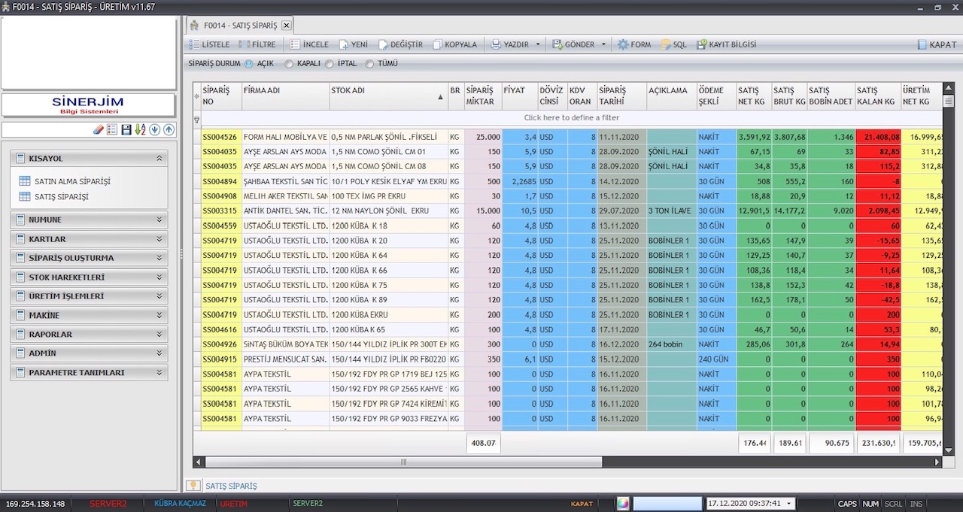Open the FORM settings

pos(634,44)
